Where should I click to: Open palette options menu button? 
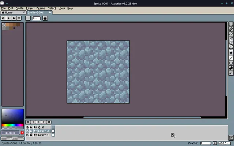point(19,18)
